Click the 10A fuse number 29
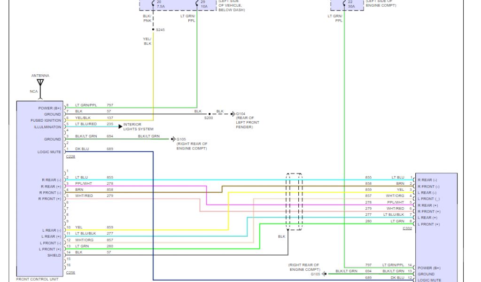The width and height of the screenshot is (481, 282). (203, 4)
